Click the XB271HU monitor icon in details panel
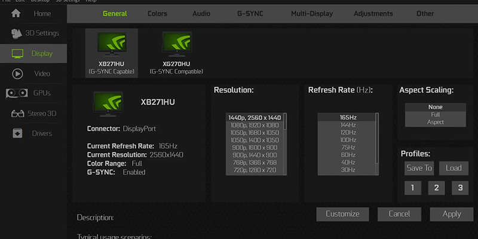The width and height of the screenshot is (478, 239). pos(108,104)
